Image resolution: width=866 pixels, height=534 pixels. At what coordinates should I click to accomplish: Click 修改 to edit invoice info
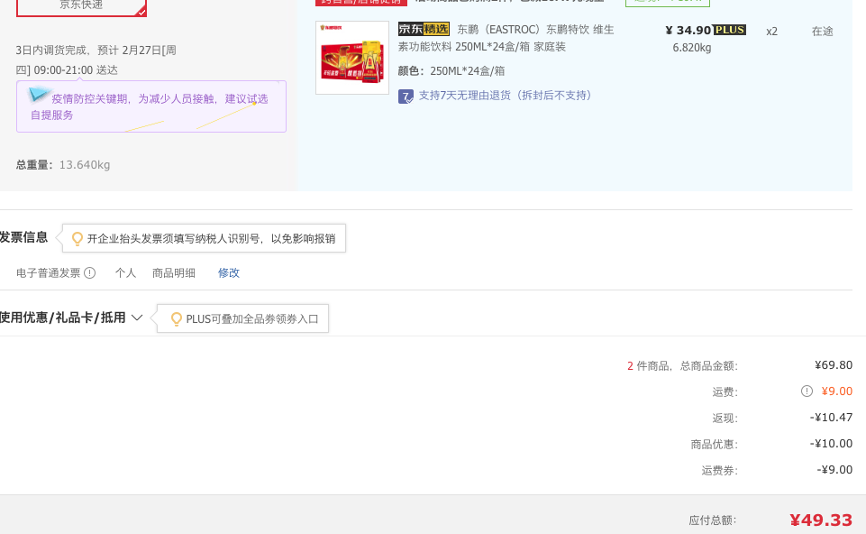point(229,272)
